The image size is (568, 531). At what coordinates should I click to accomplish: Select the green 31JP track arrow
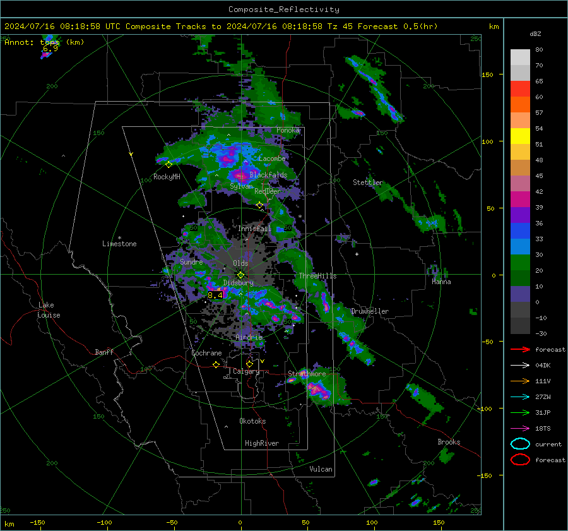(520, 412)
